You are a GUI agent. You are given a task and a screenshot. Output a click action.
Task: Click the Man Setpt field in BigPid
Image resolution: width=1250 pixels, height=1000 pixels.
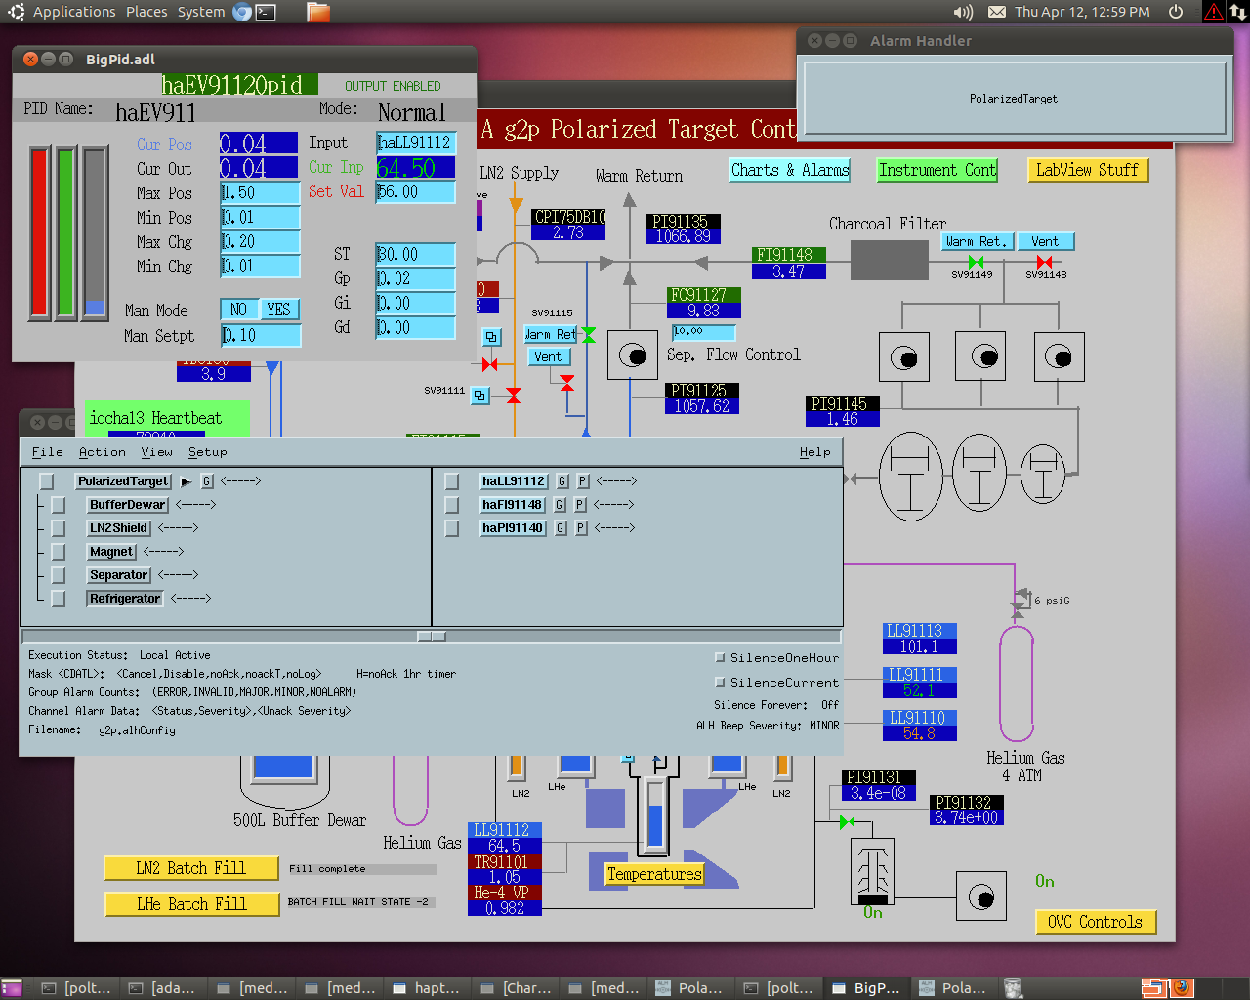tap(260, 336)
